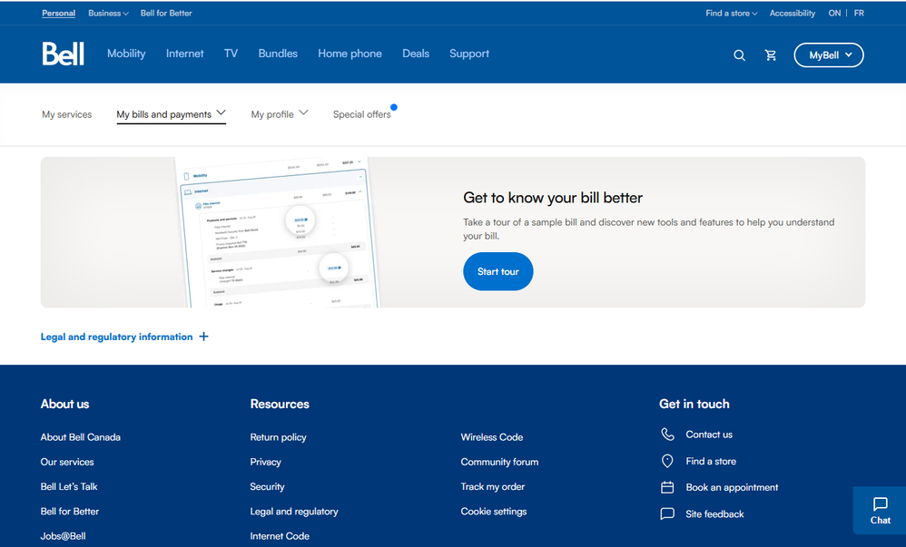Open the MyBell dropdown

pyautogui.click(x=829, y=55)
